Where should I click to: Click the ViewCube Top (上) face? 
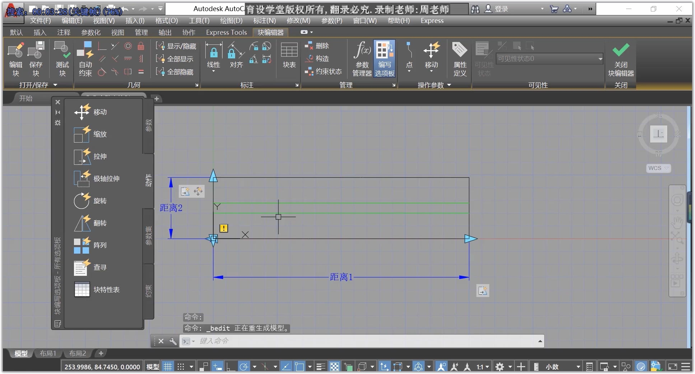click(x=659, y=134)
